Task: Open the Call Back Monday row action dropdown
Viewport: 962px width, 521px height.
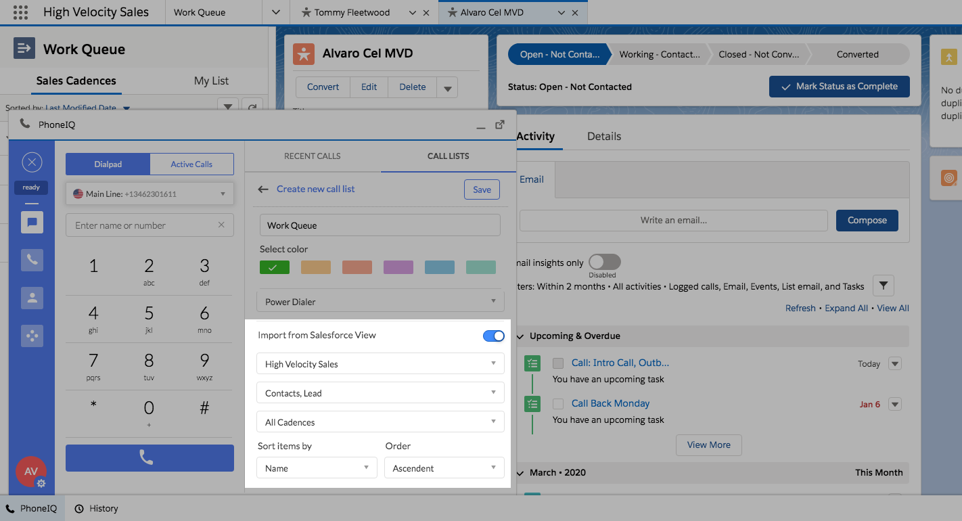Action: click(895, 405)
